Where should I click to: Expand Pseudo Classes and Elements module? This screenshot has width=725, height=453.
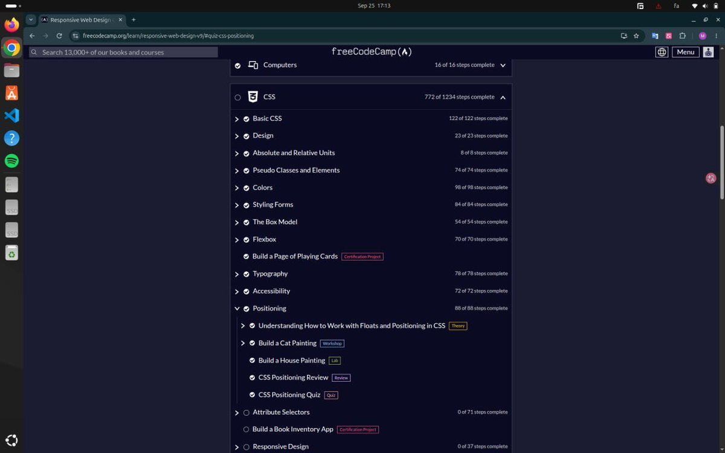click(237, 171)
